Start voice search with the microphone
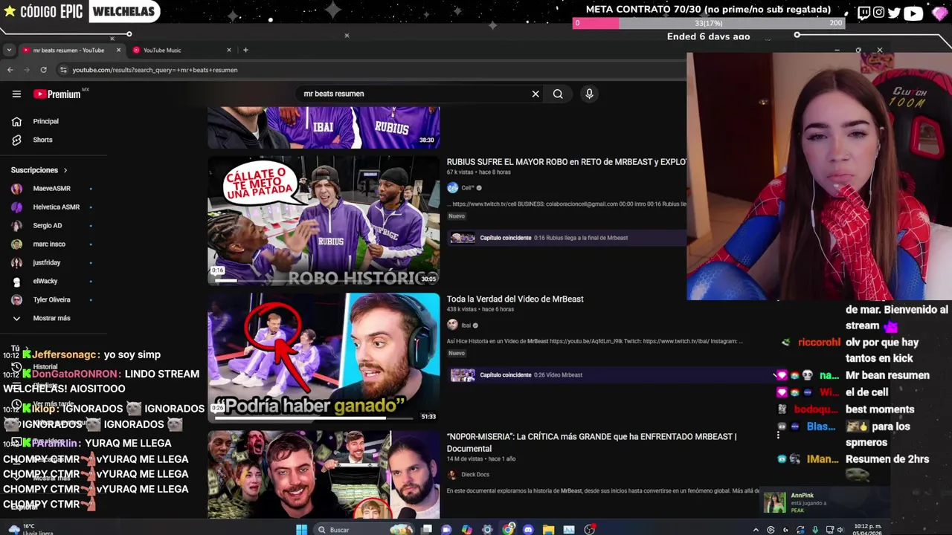 pos(589,94)
